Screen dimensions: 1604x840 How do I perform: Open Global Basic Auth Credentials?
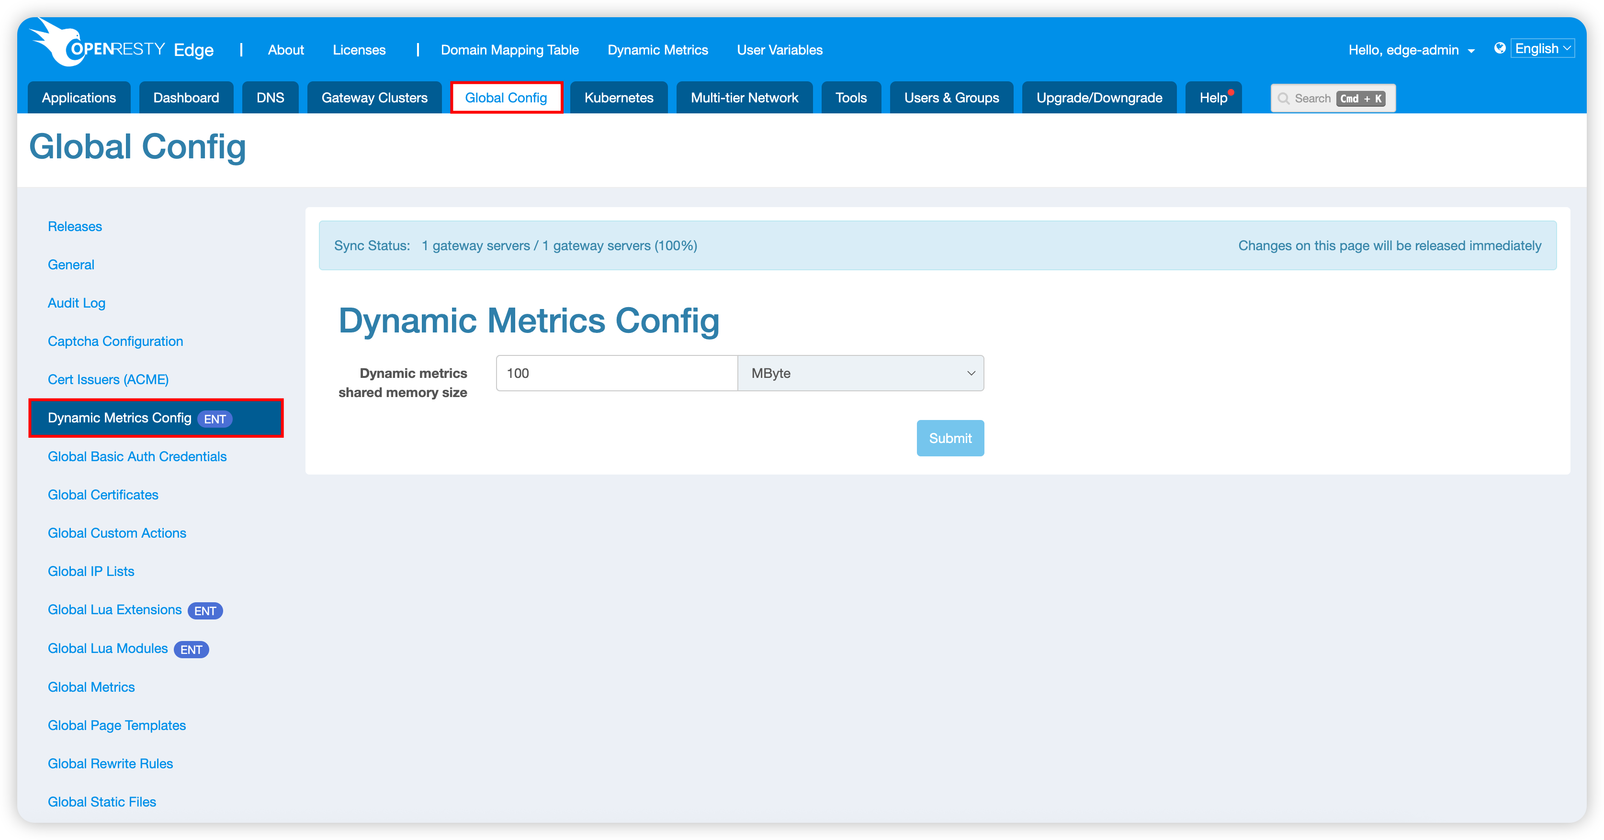(137, 457)
